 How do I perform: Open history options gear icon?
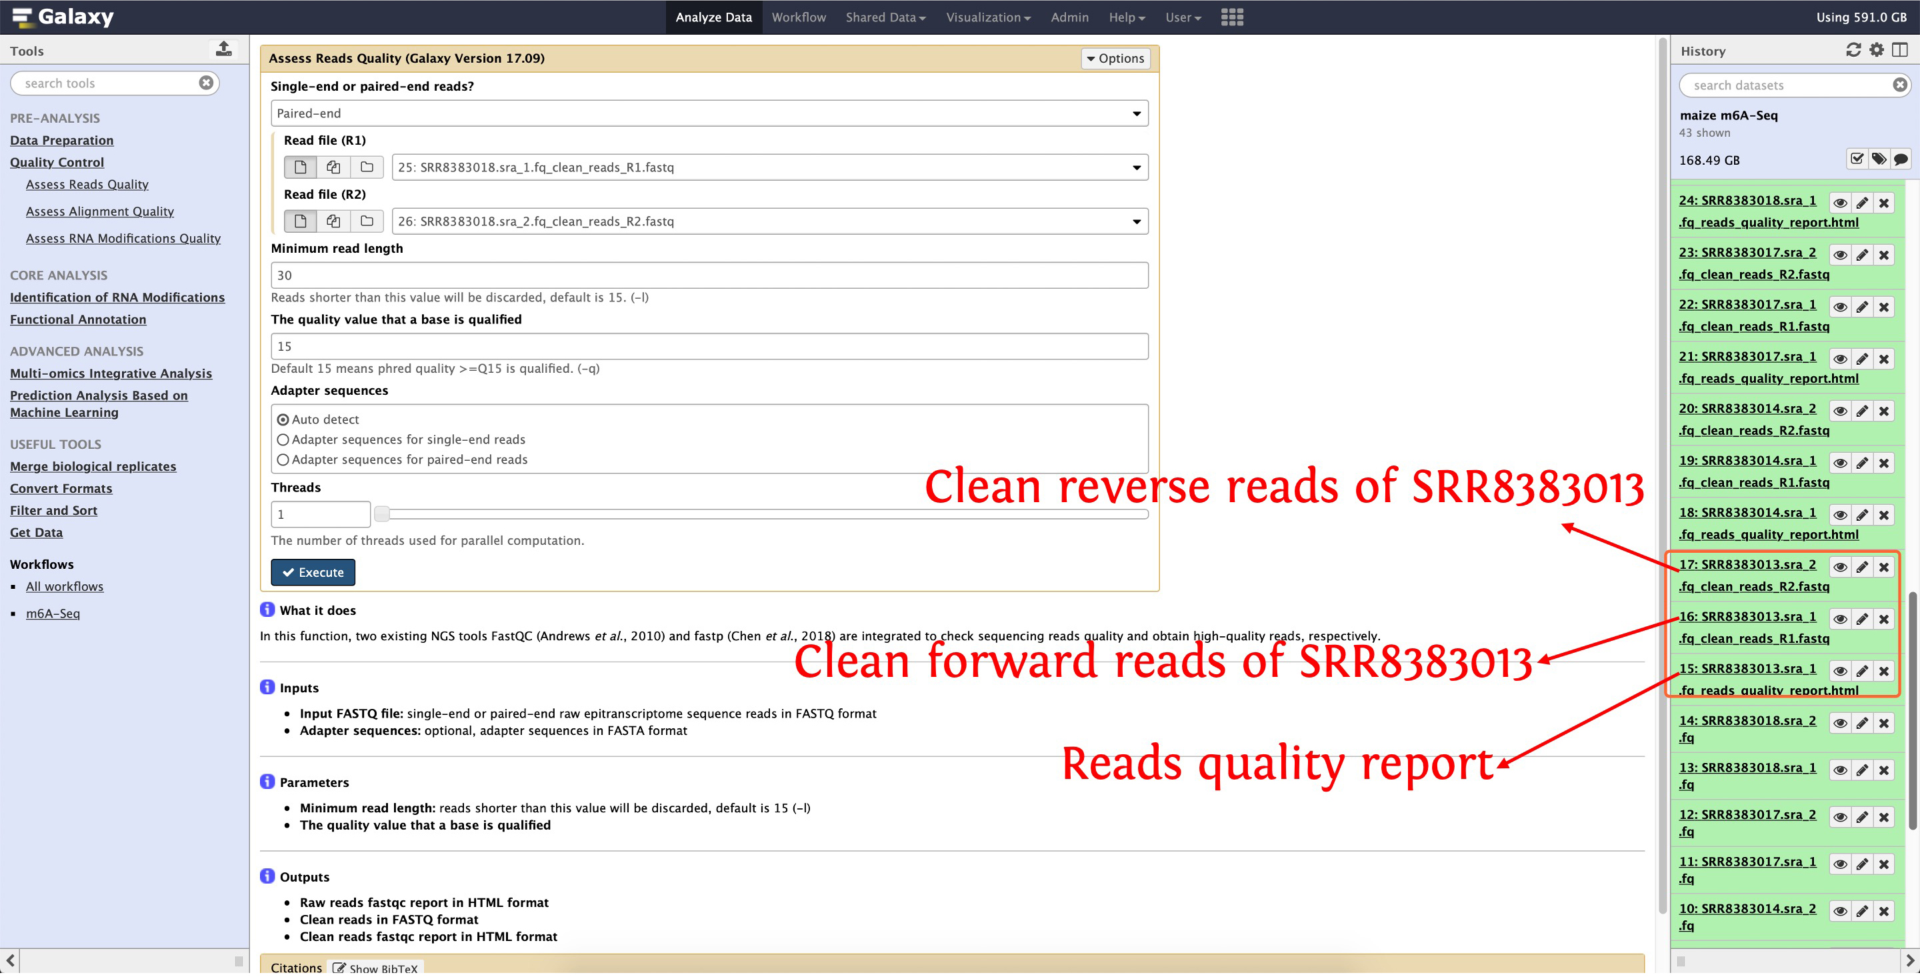1876,50
